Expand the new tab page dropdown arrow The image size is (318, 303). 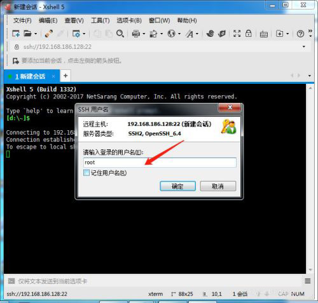pyautogui.click(x=287, y=34)
